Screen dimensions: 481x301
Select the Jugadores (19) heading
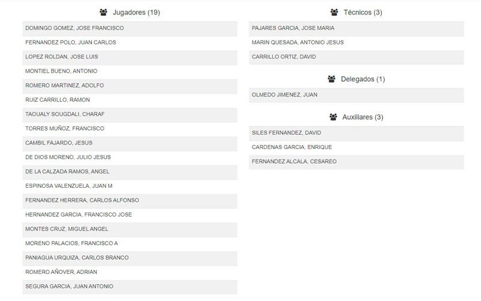136,12
